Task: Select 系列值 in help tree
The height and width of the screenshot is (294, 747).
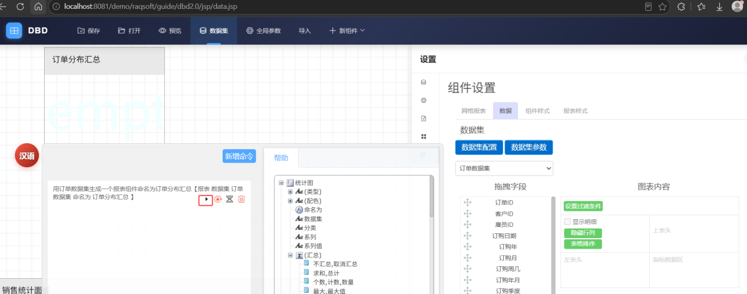Action: (313, 246)
